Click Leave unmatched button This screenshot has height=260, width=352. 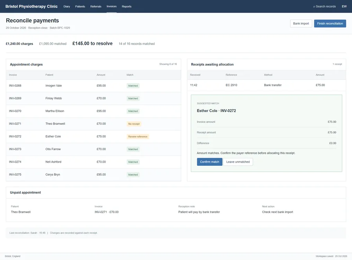click(238, 162)
